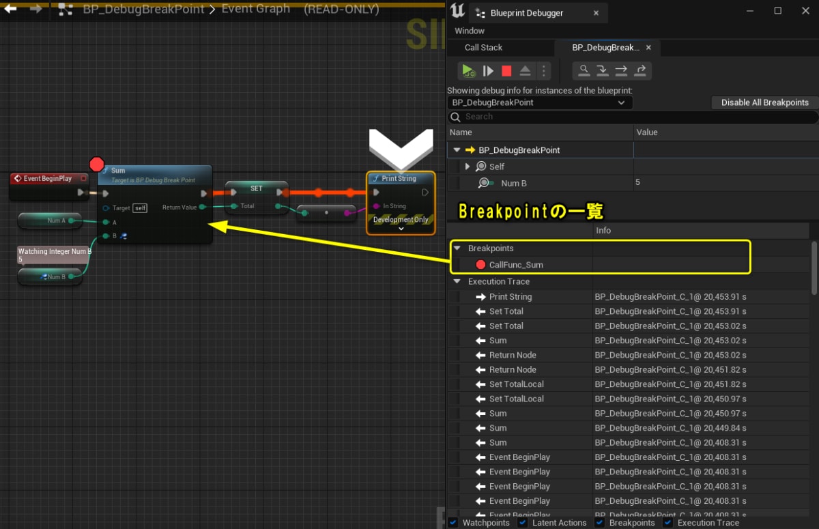The width and height of the screenshot is (819, 529).
Task: Select the CallFunc_Sum breakpoint entry
Action: pyautogui.click(x=517, y=264)
